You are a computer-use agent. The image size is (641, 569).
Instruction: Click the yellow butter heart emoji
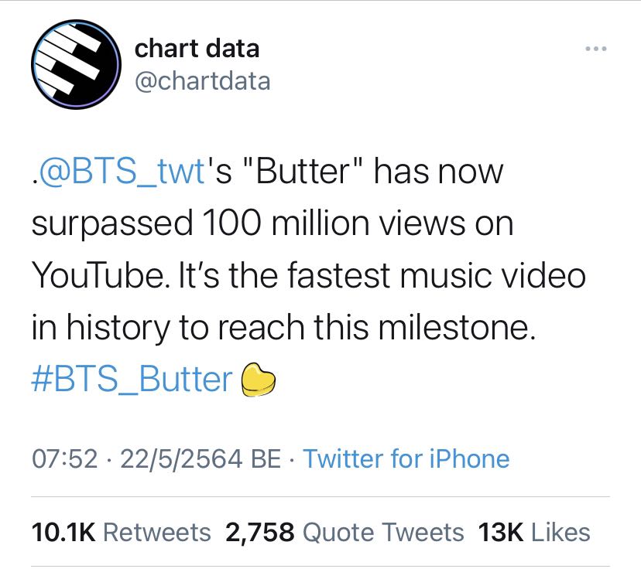tap(259, 380)
